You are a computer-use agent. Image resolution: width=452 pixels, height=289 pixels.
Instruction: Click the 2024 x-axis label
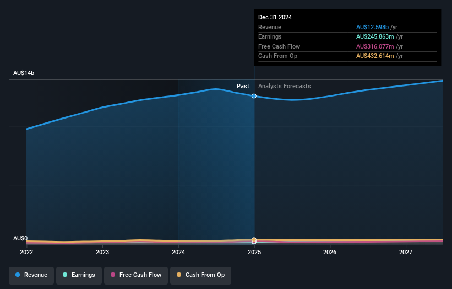click(x=178, y=252)
